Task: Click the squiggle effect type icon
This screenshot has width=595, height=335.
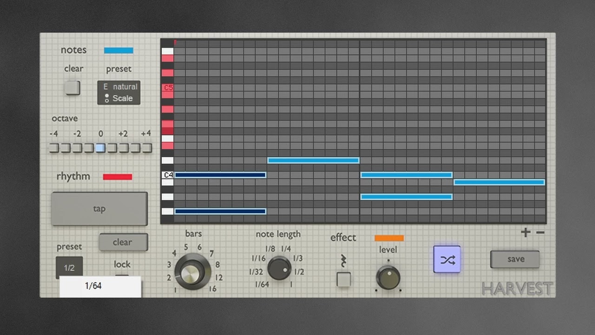Action: click(x=344, y=261)
